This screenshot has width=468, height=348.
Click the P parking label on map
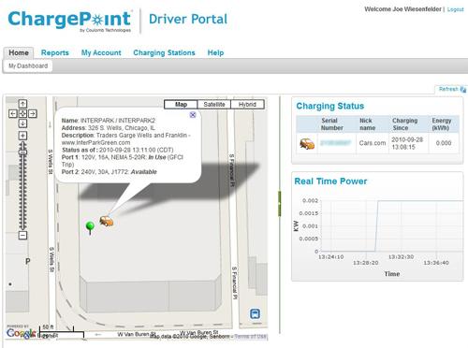(28, 261)
